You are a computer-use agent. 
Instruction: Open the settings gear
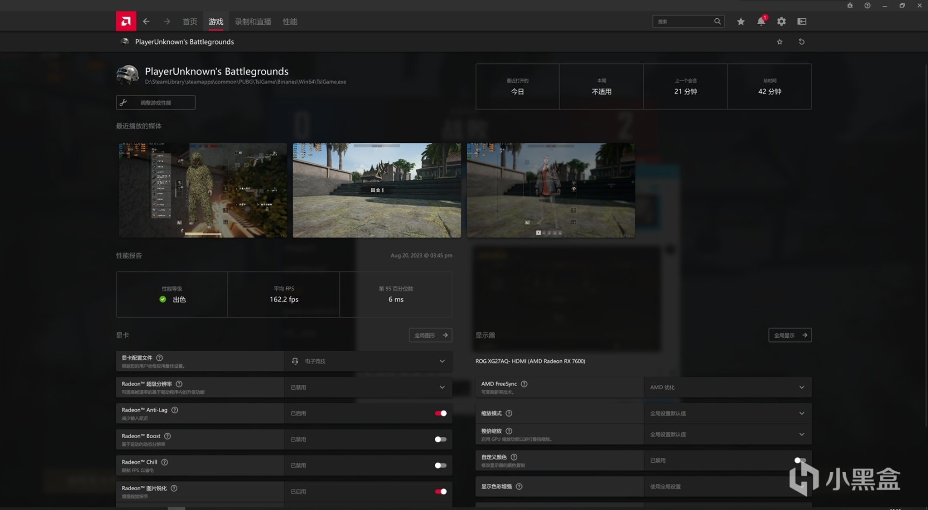point(781,21)
